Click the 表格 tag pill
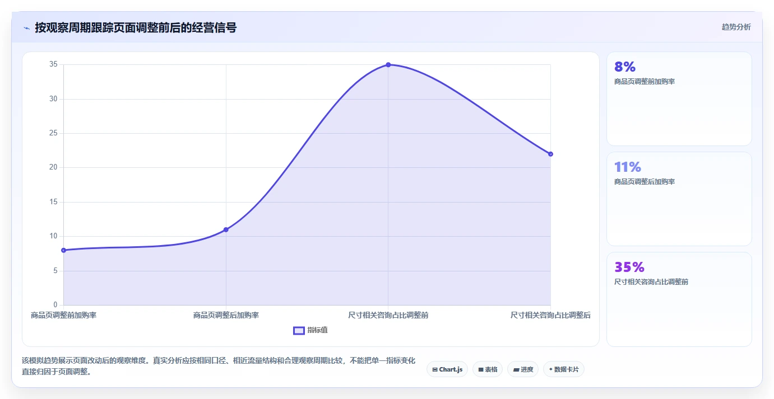Screen dimensions: 774x399 [488, 369]
